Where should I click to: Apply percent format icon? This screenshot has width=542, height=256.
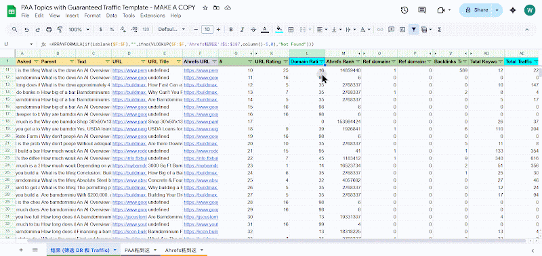pos(112,30)
